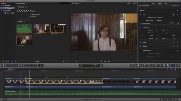
Task: Open the Effects browser
Action: pyautogui.click(x=145, y=65)
